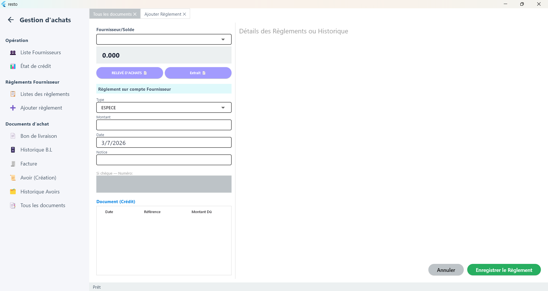Open État de crédit page
The image size is (548, 291).
pyautogui.click(x=36, y=66)
